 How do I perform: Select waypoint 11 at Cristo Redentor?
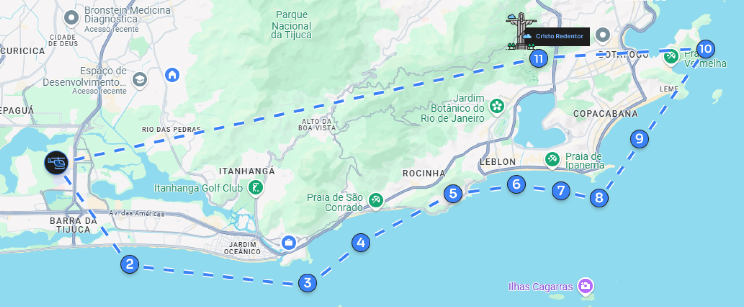tap(539, 59)
